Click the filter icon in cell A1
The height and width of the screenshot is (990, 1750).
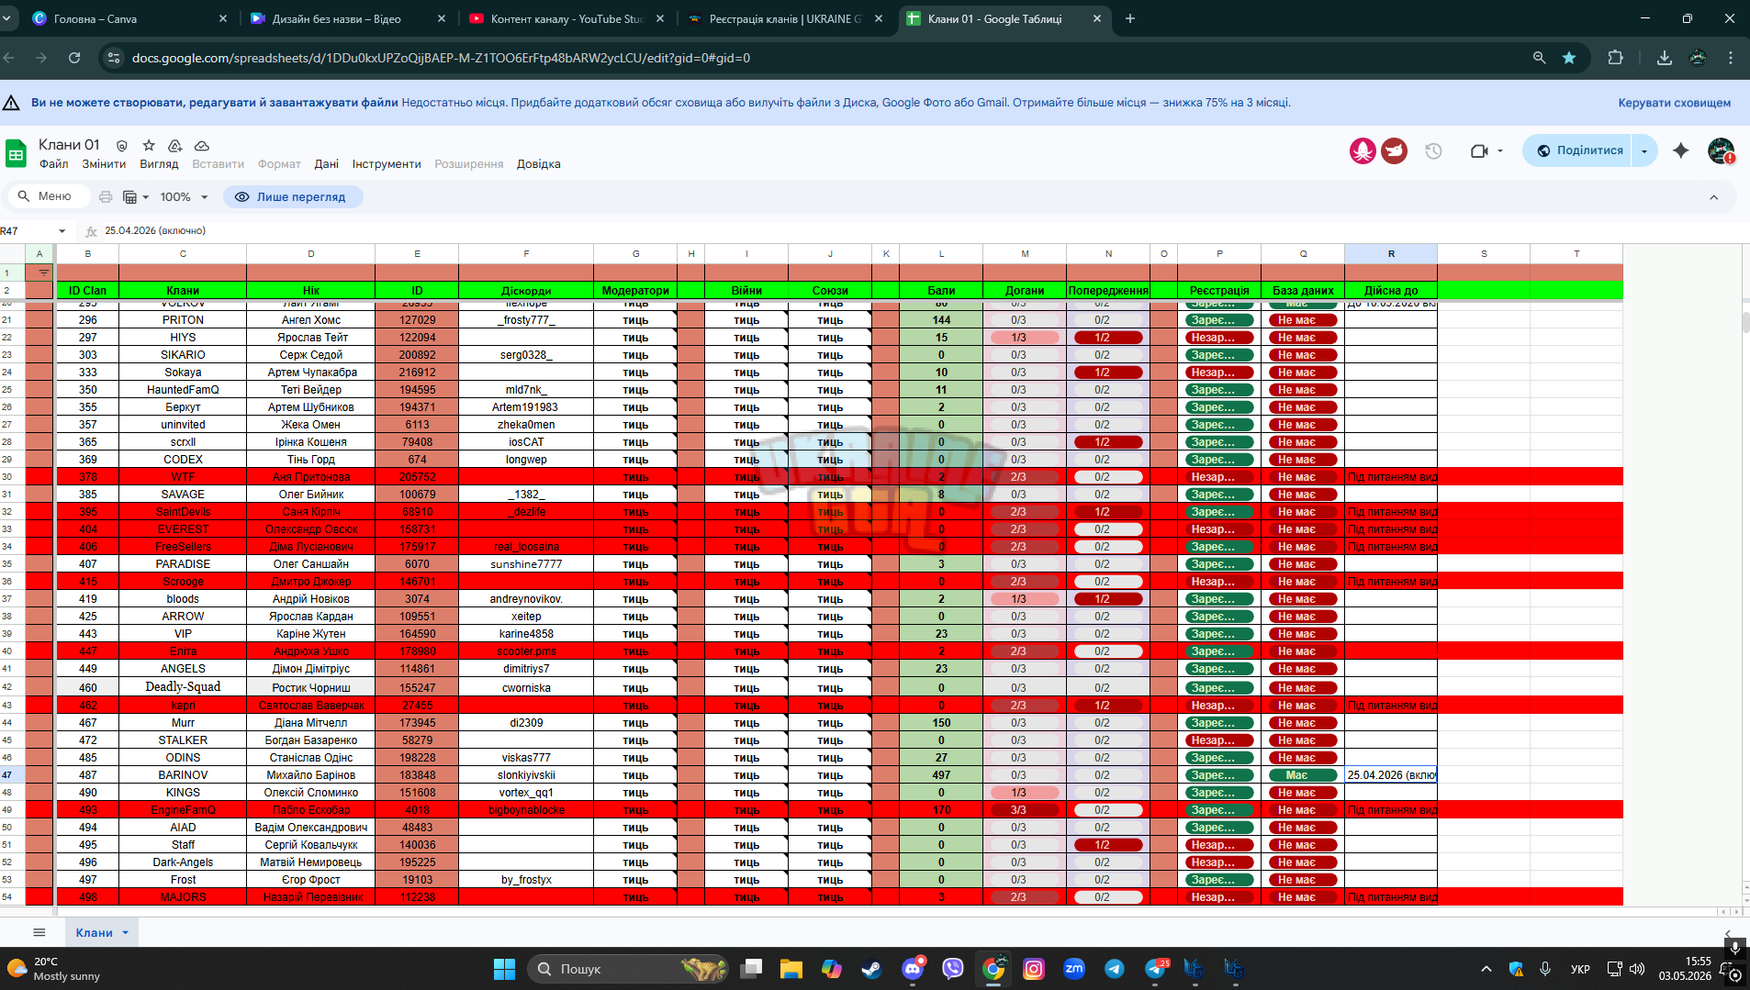pyautogui.click(x=43, y=273)
